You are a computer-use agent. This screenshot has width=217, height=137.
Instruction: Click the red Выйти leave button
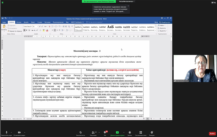coord(212,133)
